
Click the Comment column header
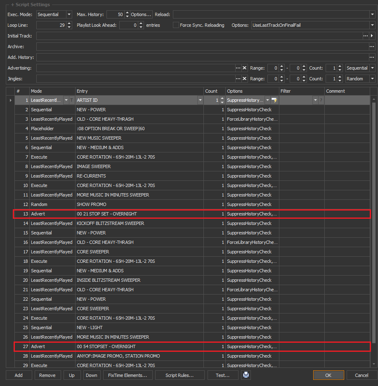click(x=347, y=91)
